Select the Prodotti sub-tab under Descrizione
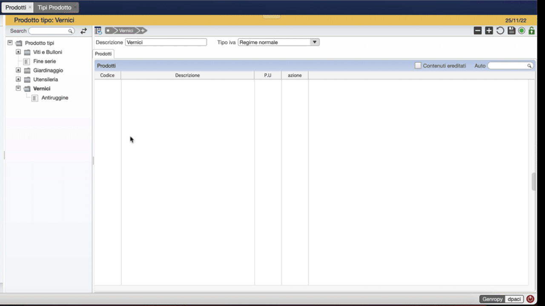This screenshot has width=545, height=306. 103,54
